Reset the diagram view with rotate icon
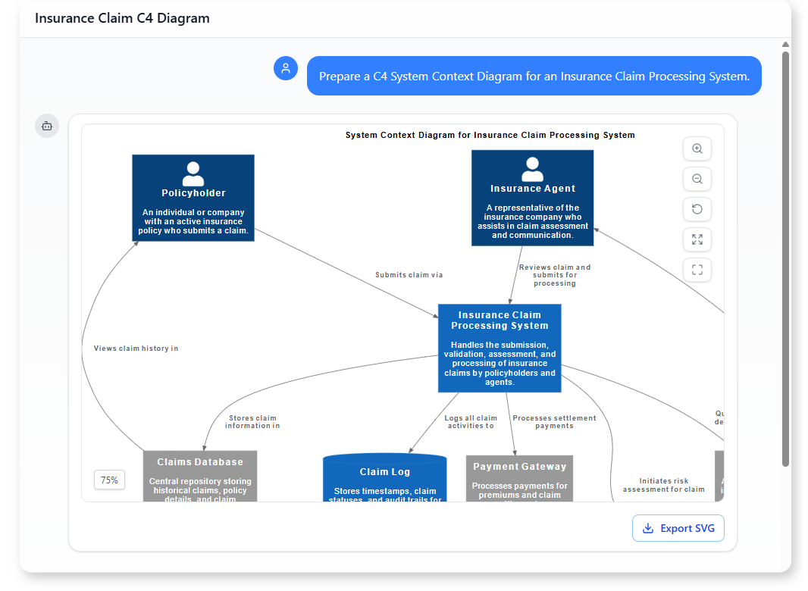The image size is (808, 591). [x=697, y=208]
